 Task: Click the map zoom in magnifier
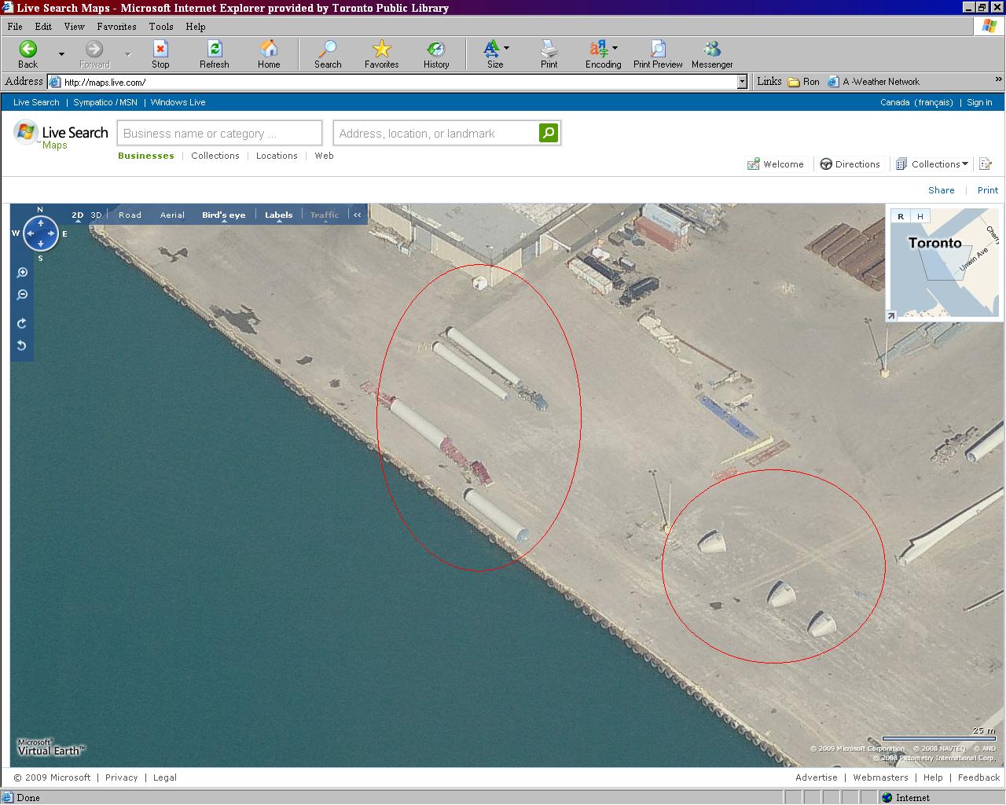(22, 273)
